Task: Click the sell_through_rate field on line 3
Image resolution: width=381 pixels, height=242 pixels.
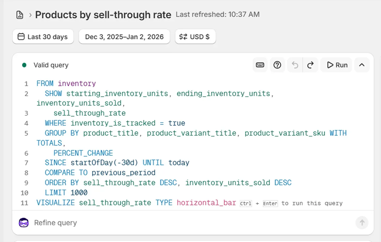Action: 89,113
